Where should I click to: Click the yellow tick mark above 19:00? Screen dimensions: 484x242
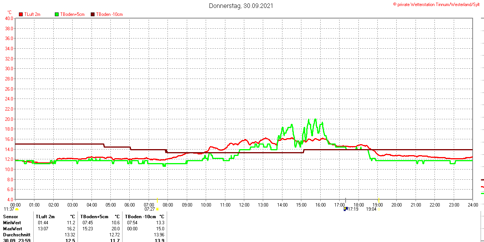[x=379, y=200]
